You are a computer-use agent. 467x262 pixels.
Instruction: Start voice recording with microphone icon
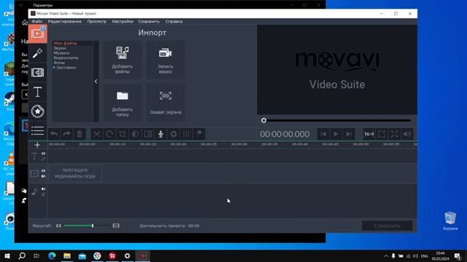point(161,134)
